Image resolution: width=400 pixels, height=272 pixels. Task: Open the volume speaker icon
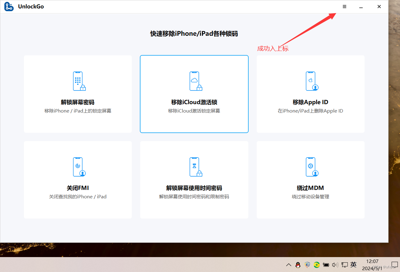(335, 265)
